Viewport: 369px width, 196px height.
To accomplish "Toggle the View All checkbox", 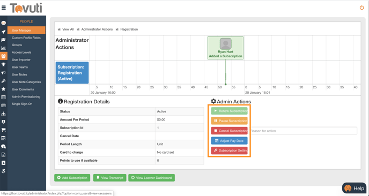I will pos(60,29).
